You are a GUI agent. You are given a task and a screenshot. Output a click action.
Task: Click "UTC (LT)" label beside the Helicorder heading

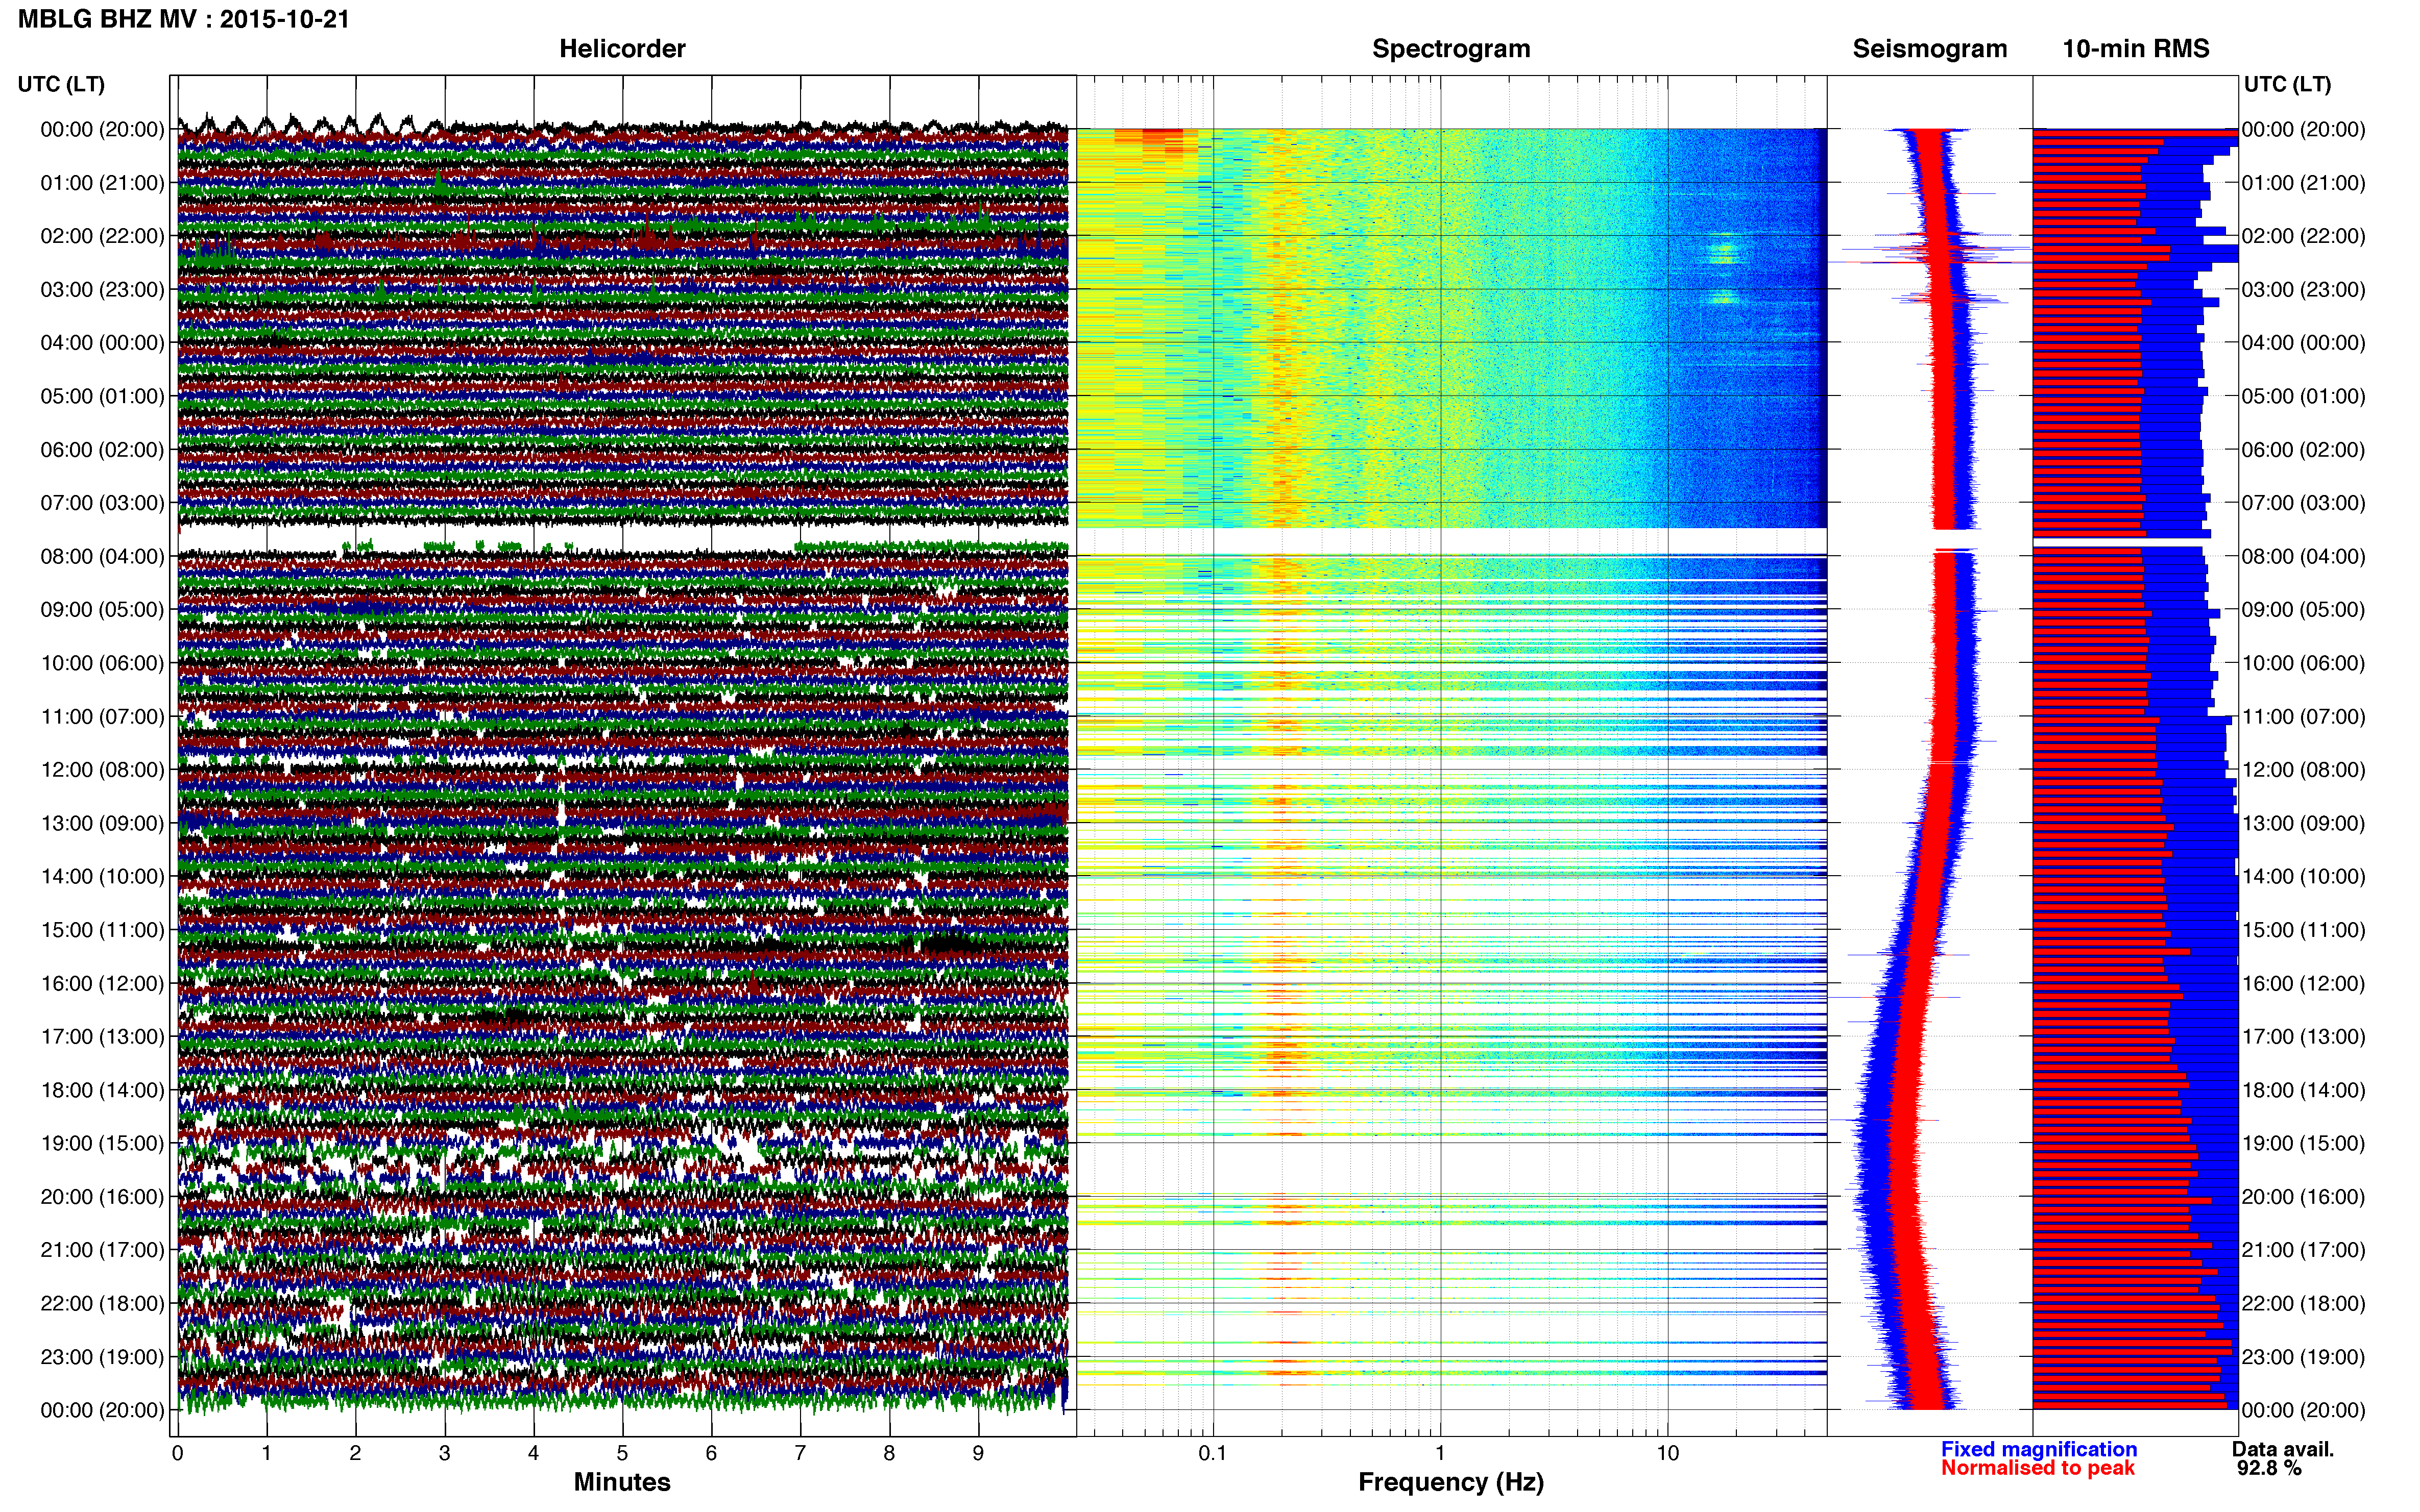(x=61, y=84)
